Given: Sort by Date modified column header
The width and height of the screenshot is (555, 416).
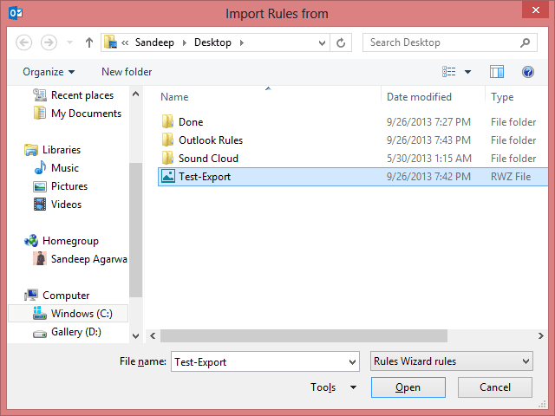Looking at the screenshot, I should [x=419, y=97].
